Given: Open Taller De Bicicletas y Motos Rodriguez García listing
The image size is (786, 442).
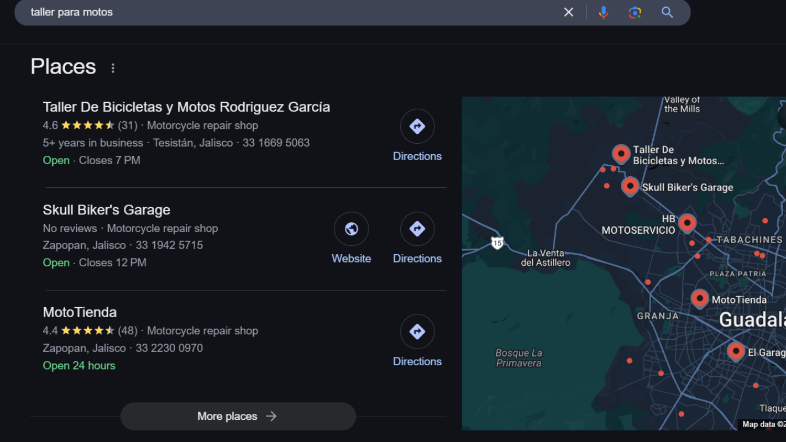Looking at the screenshot, I should point(186,107).
